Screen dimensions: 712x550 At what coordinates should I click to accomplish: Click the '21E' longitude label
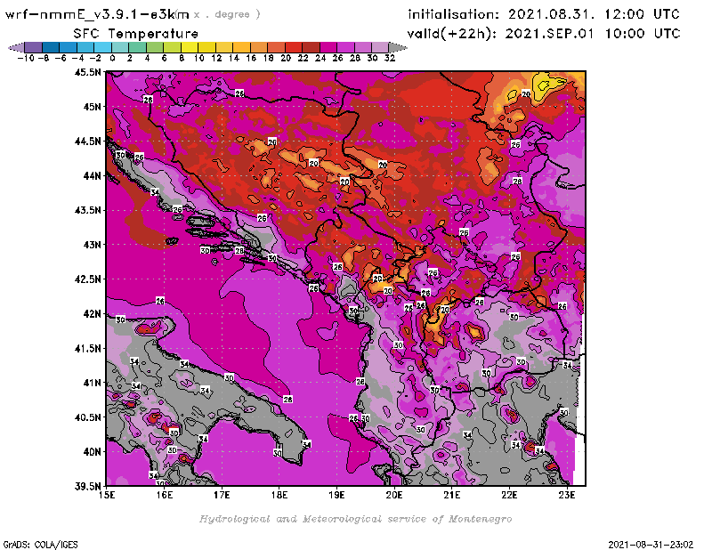pyautogui.click(x=452, y=495)
